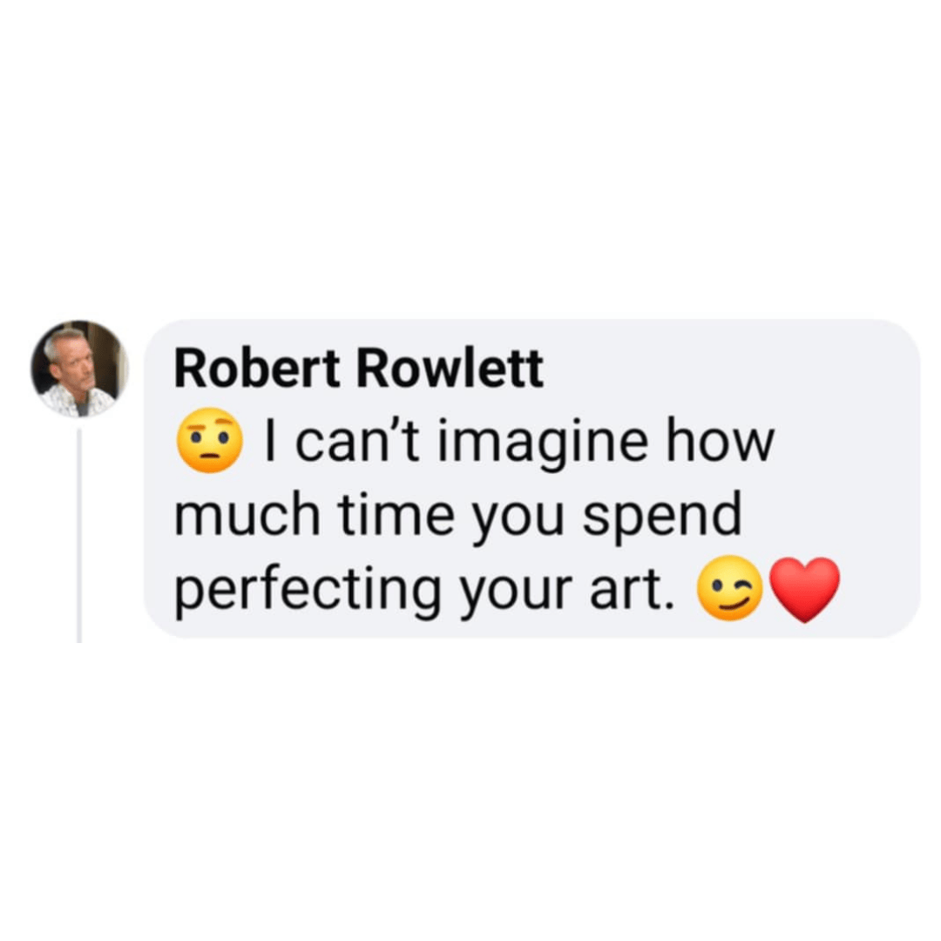Open Robert Rowlett's profile picture

[79, 369]
